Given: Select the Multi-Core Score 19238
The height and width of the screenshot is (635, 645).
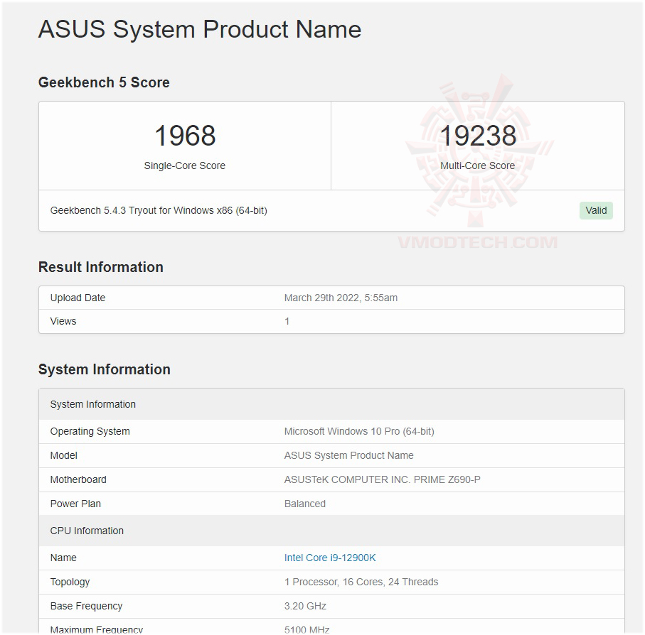Looking at the screenshot, I should (477, 135).
